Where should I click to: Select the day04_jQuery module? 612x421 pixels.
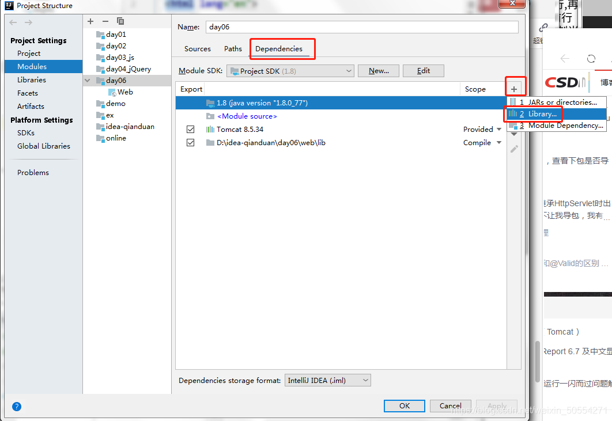129,69
